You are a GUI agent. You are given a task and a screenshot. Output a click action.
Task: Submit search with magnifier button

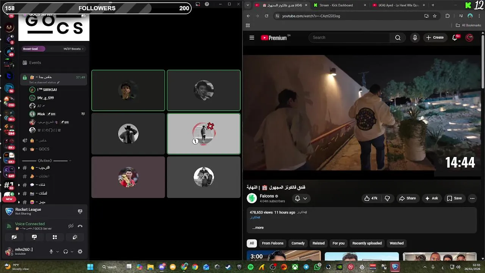click(398, 38)
